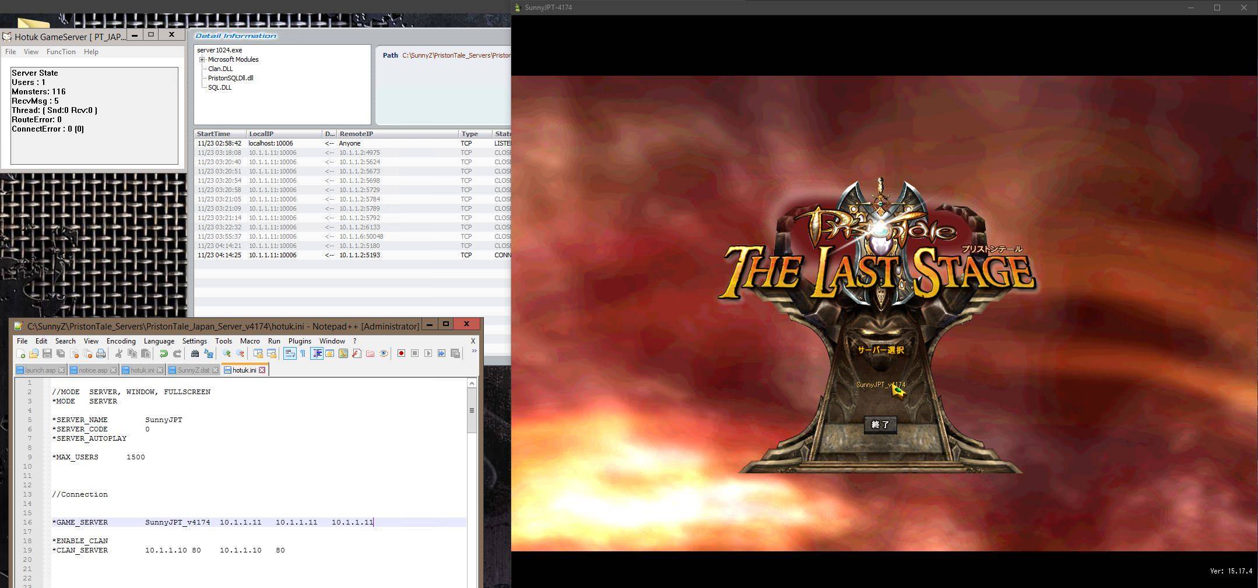Toggle the Monitoring eye icon in Notepad++
Image resolution: width=1258 pixels, height=588 pixels.
[384, 353]
